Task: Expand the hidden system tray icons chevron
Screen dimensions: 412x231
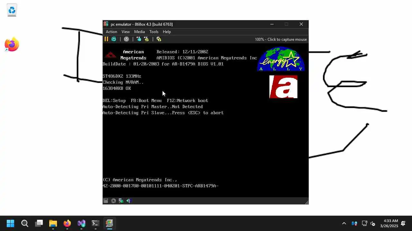Action: click(344, 223)
